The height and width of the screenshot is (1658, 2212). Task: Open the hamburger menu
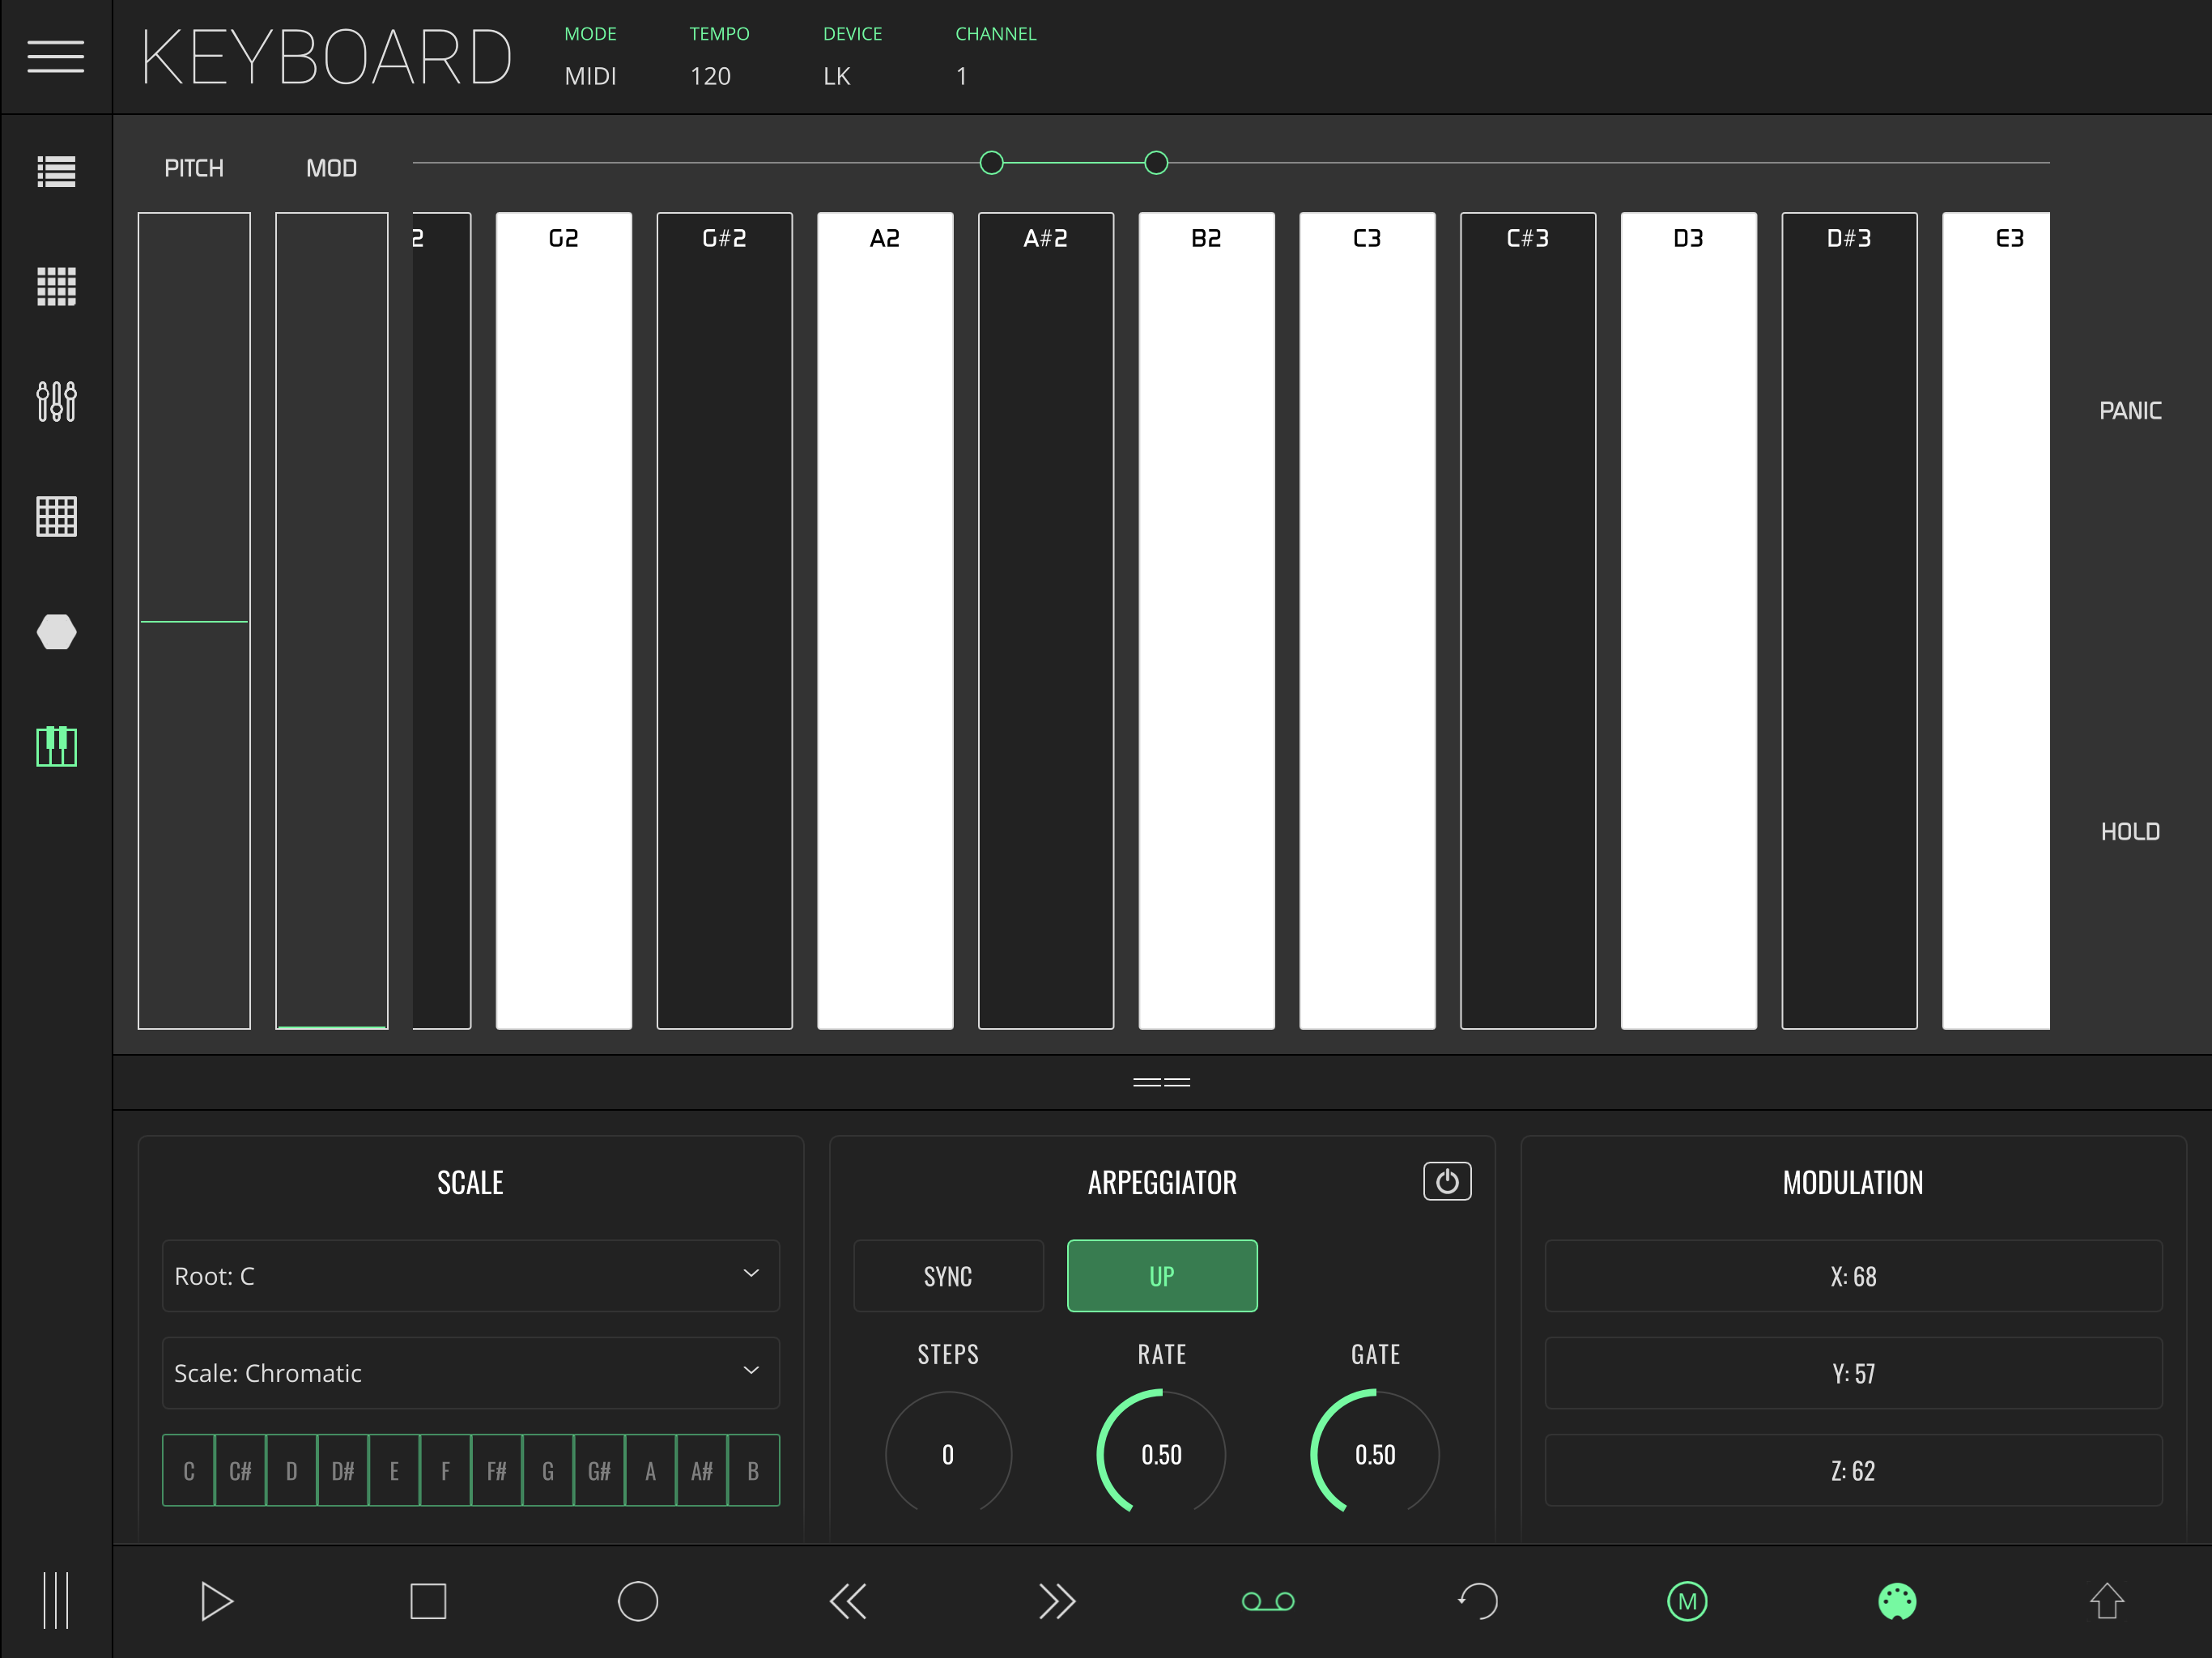coord(55,56)
